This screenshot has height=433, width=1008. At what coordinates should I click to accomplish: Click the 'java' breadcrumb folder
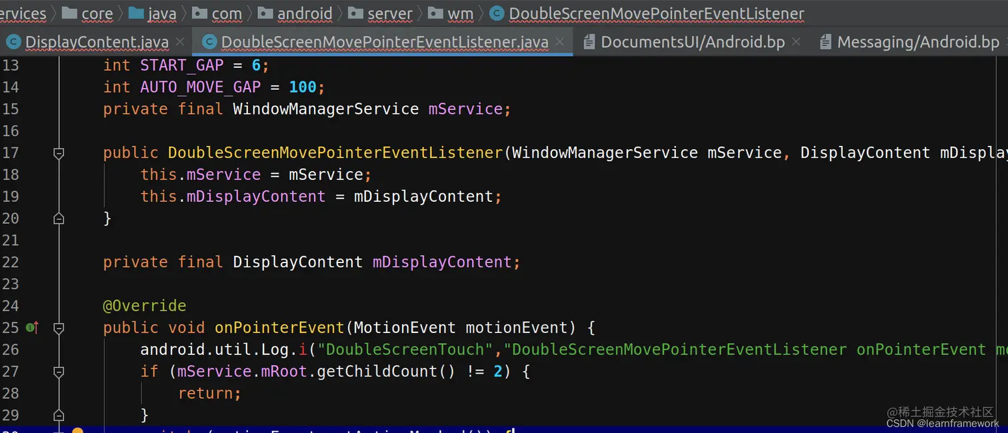coord(153,13)
